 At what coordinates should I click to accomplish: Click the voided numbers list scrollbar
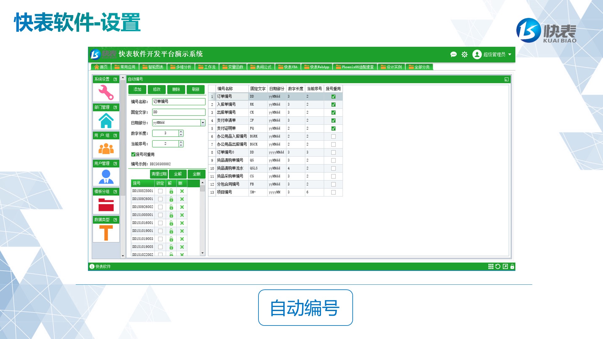pos(203,218)
